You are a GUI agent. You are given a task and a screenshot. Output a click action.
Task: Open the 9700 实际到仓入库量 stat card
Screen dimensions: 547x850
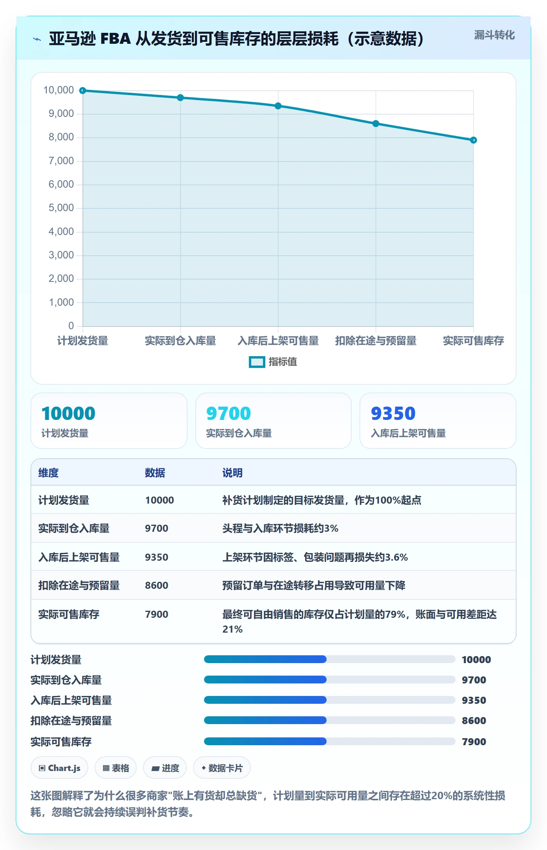(x=273, y=421)
